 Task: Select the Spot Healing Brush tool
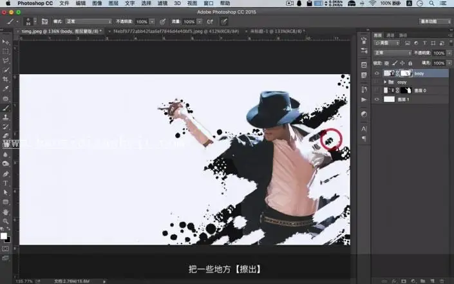click(6, 99)
